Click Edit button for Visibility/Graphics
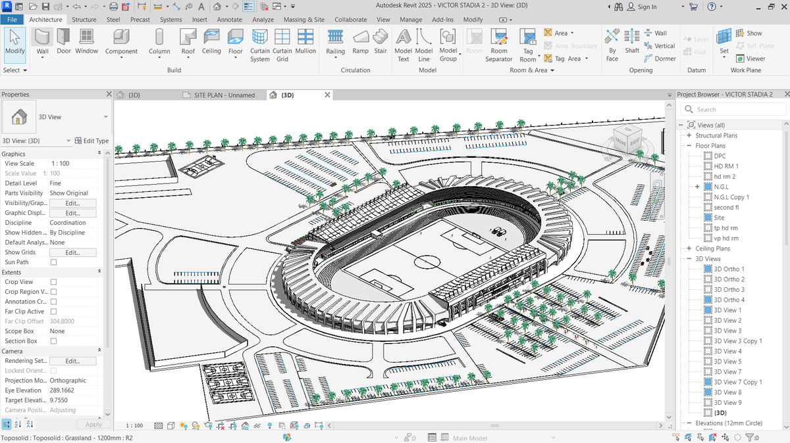 (x=72, y=203)
